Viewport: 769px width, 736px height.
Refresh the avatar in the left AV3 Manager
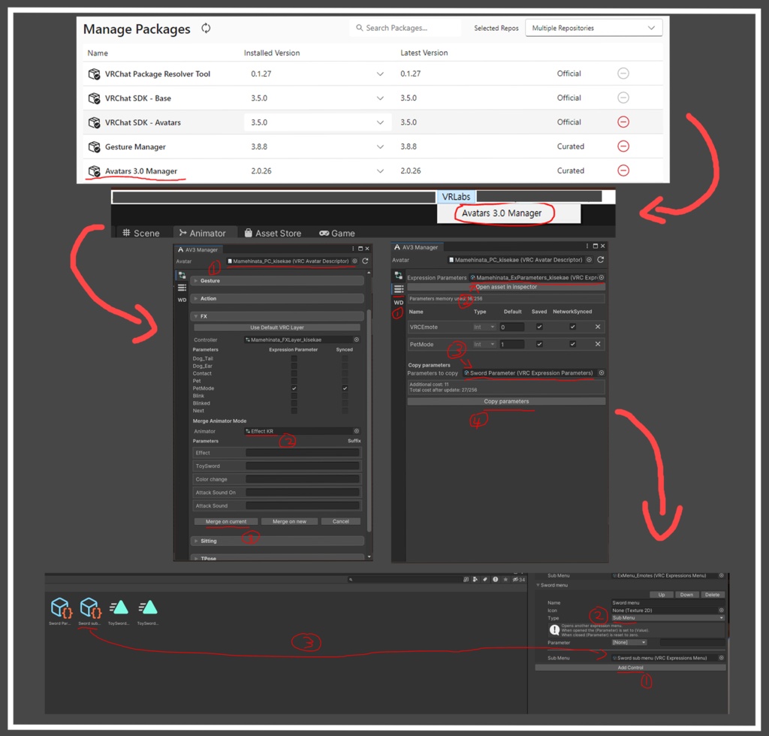point(365,261)
